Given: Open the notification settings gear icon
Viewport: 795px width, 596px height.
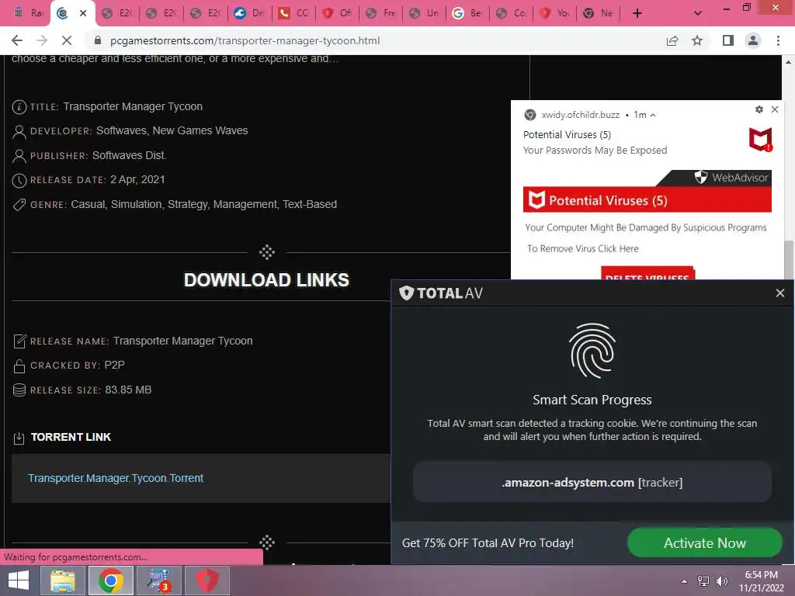Looking at the screenshot, I should pos(759,109).
